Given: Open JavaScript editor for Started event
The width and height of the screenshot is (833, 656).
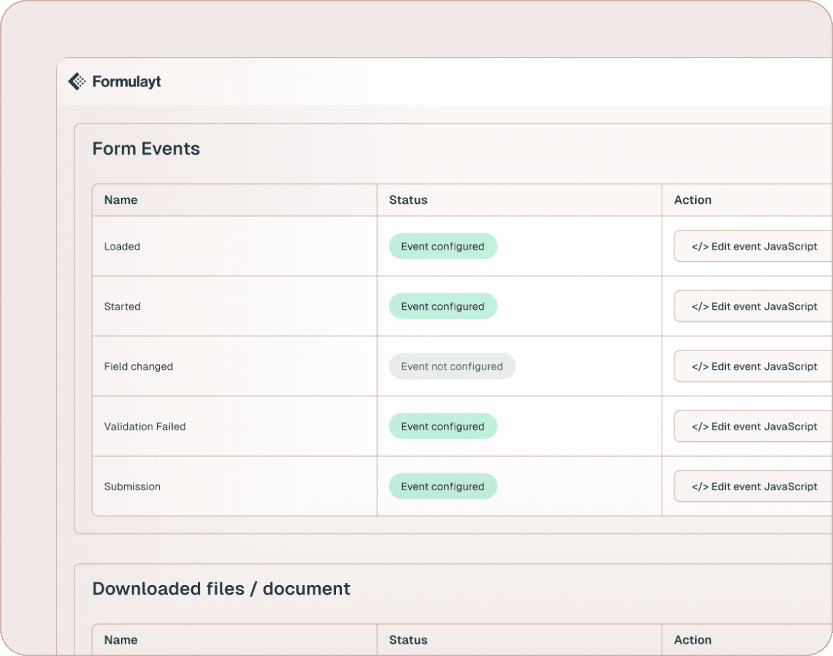Looking at the screenshot, I should coord(754,306).
